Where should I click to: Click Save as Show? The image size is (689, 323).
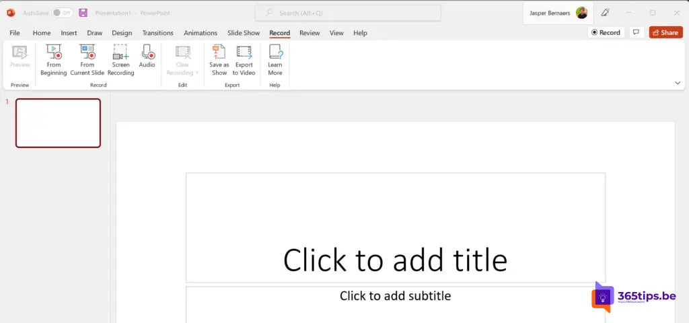219,60
